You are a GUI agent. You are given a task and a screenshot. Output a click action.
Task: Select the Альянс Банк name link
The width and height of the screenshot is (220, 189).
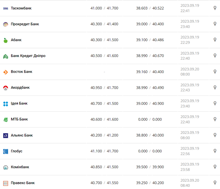(22, 135)
